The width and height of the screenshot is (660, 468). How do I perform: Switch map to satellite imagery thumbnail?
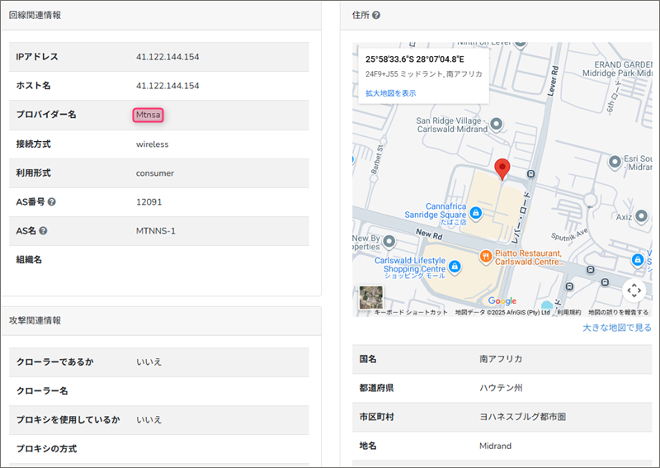click(x=371, y=297)
